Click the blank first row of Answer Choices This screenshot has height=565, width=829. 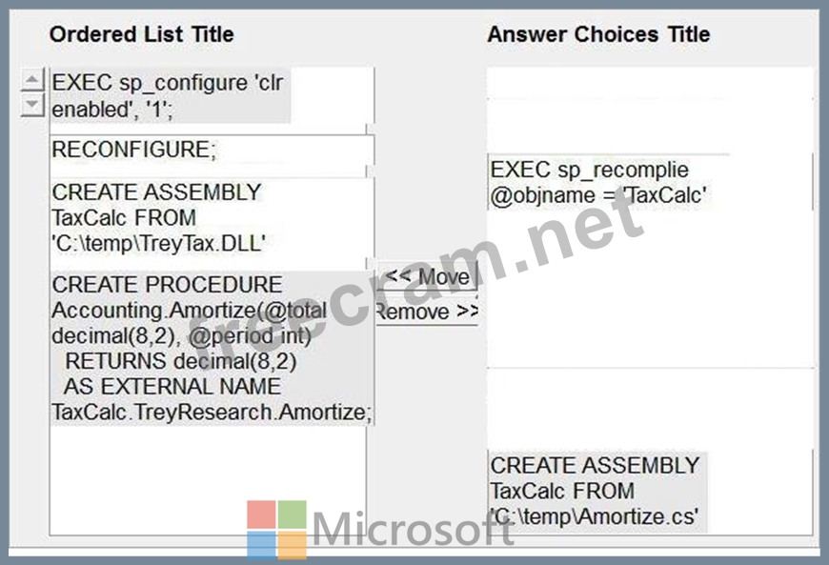(x=650, y=83)
